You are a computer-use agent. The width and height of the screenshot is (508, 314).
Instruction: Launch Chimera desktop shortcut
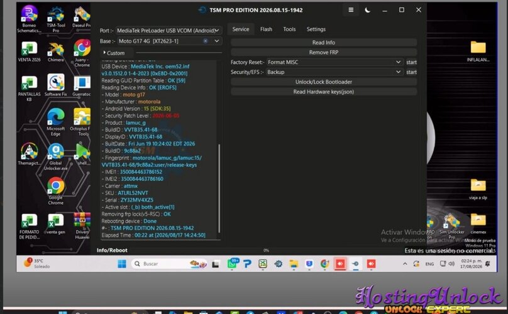click(56, 51)
